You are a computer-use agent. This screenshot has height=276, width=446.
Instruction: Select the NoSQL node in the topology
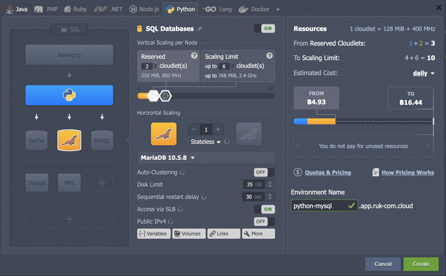point(101,140)
